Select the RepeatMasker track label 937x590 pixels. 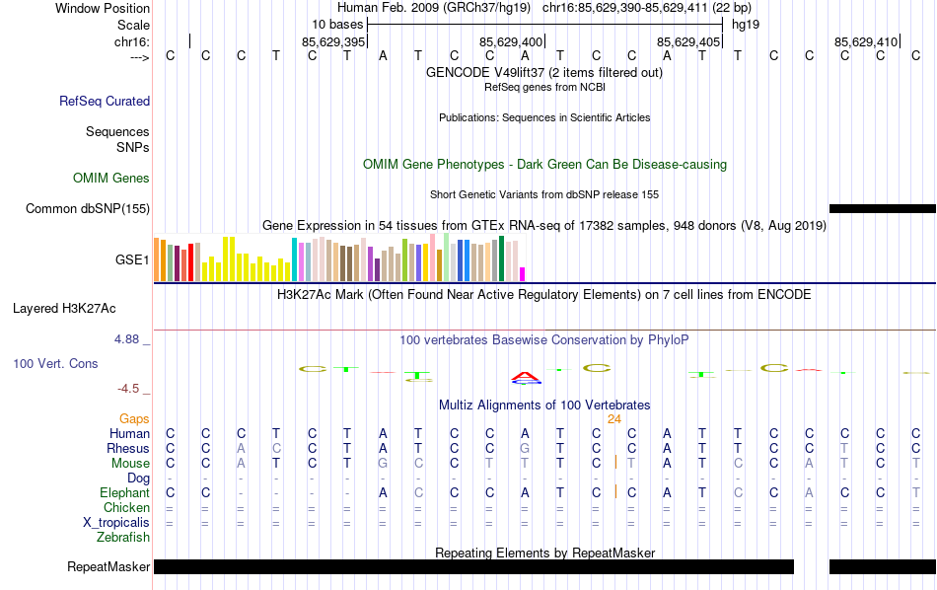(108, 566)
